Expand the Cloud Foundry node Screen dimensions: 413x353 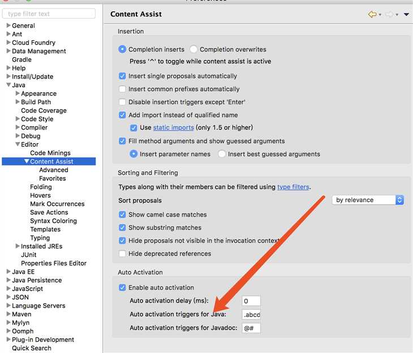tap(8, 42)
